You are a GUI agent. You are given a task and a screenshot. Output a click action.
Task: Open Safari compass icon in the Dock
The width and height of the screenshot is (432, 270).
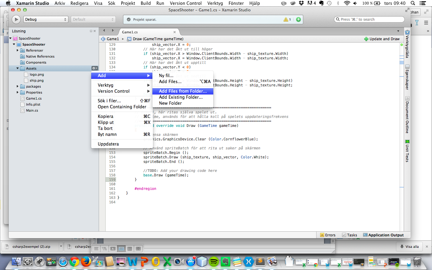63,262
